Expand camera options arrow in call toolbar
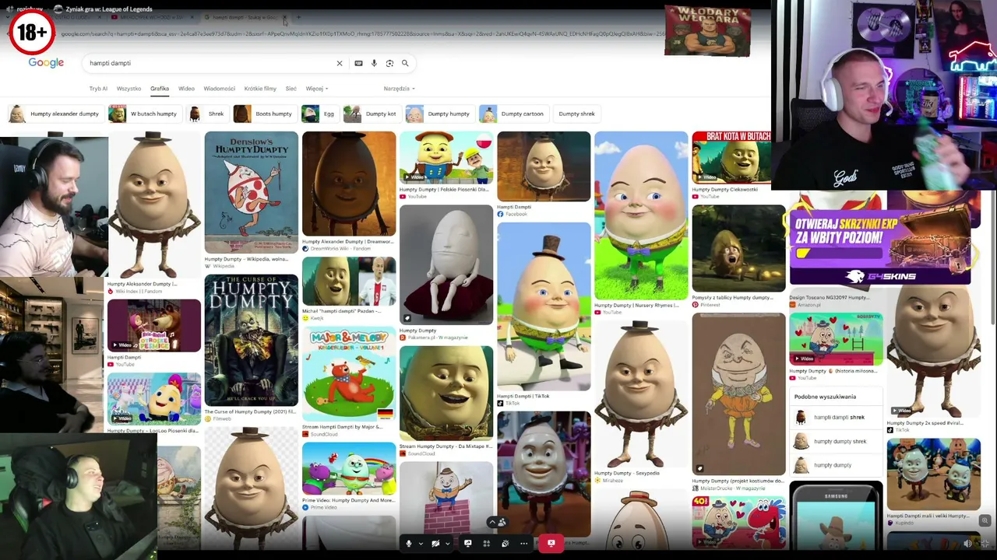The width and height of the screenshot is (997, 560). pos(447,544)
